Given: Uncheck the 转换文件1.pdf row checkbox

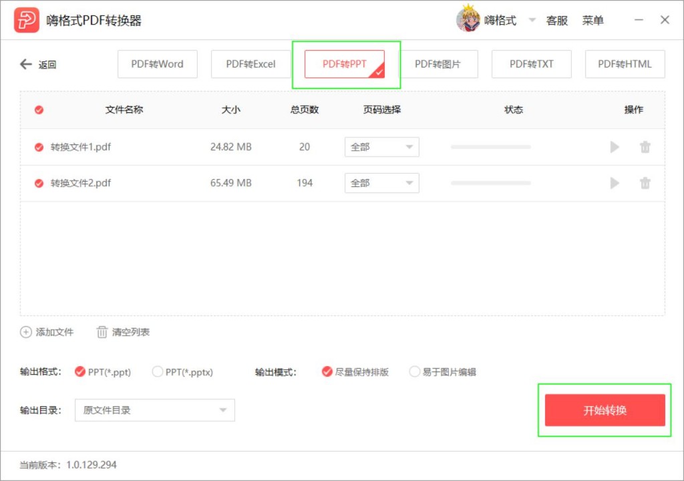Looking at the screenshot, I should (x=39, y=147).
